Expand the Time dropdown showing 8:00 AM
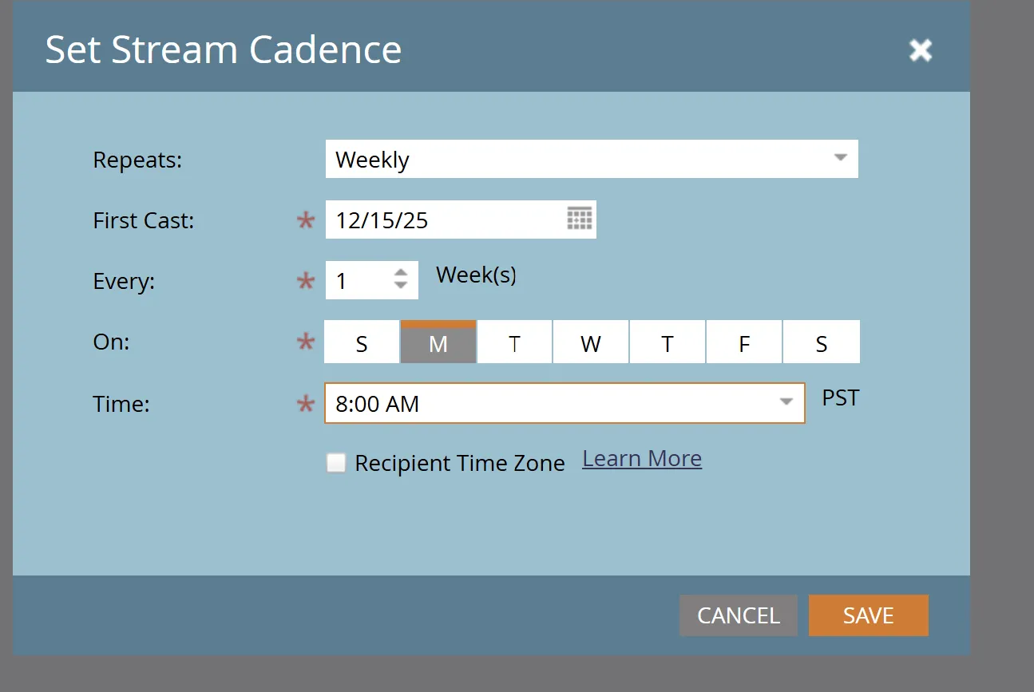The width and height of the screenshot is (1034, 692). 565,403
